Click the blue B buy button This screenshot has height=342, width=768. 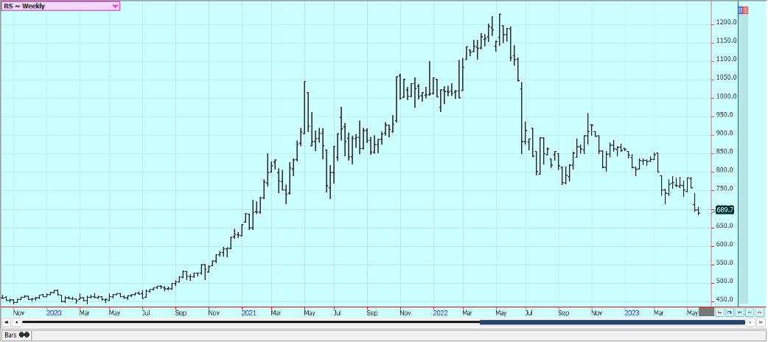click(x=741, y=10)
